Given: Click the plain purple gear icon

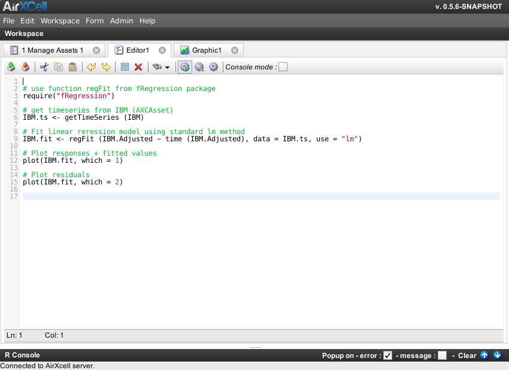Looking at the screenshot, I should click(x=213, y=67).
